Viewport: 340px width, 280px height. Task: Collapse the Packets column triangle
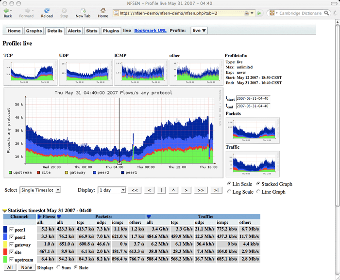59,217
